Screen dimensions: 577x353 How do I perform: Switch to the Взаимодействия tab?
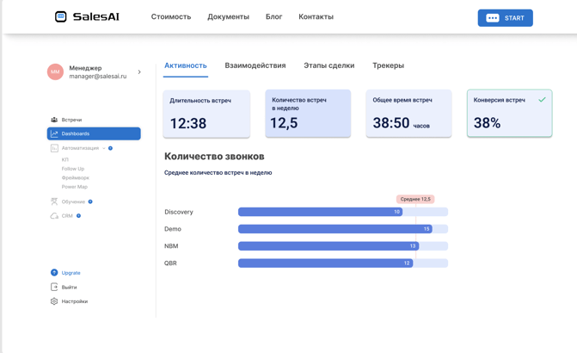click(x=255, y=65)
